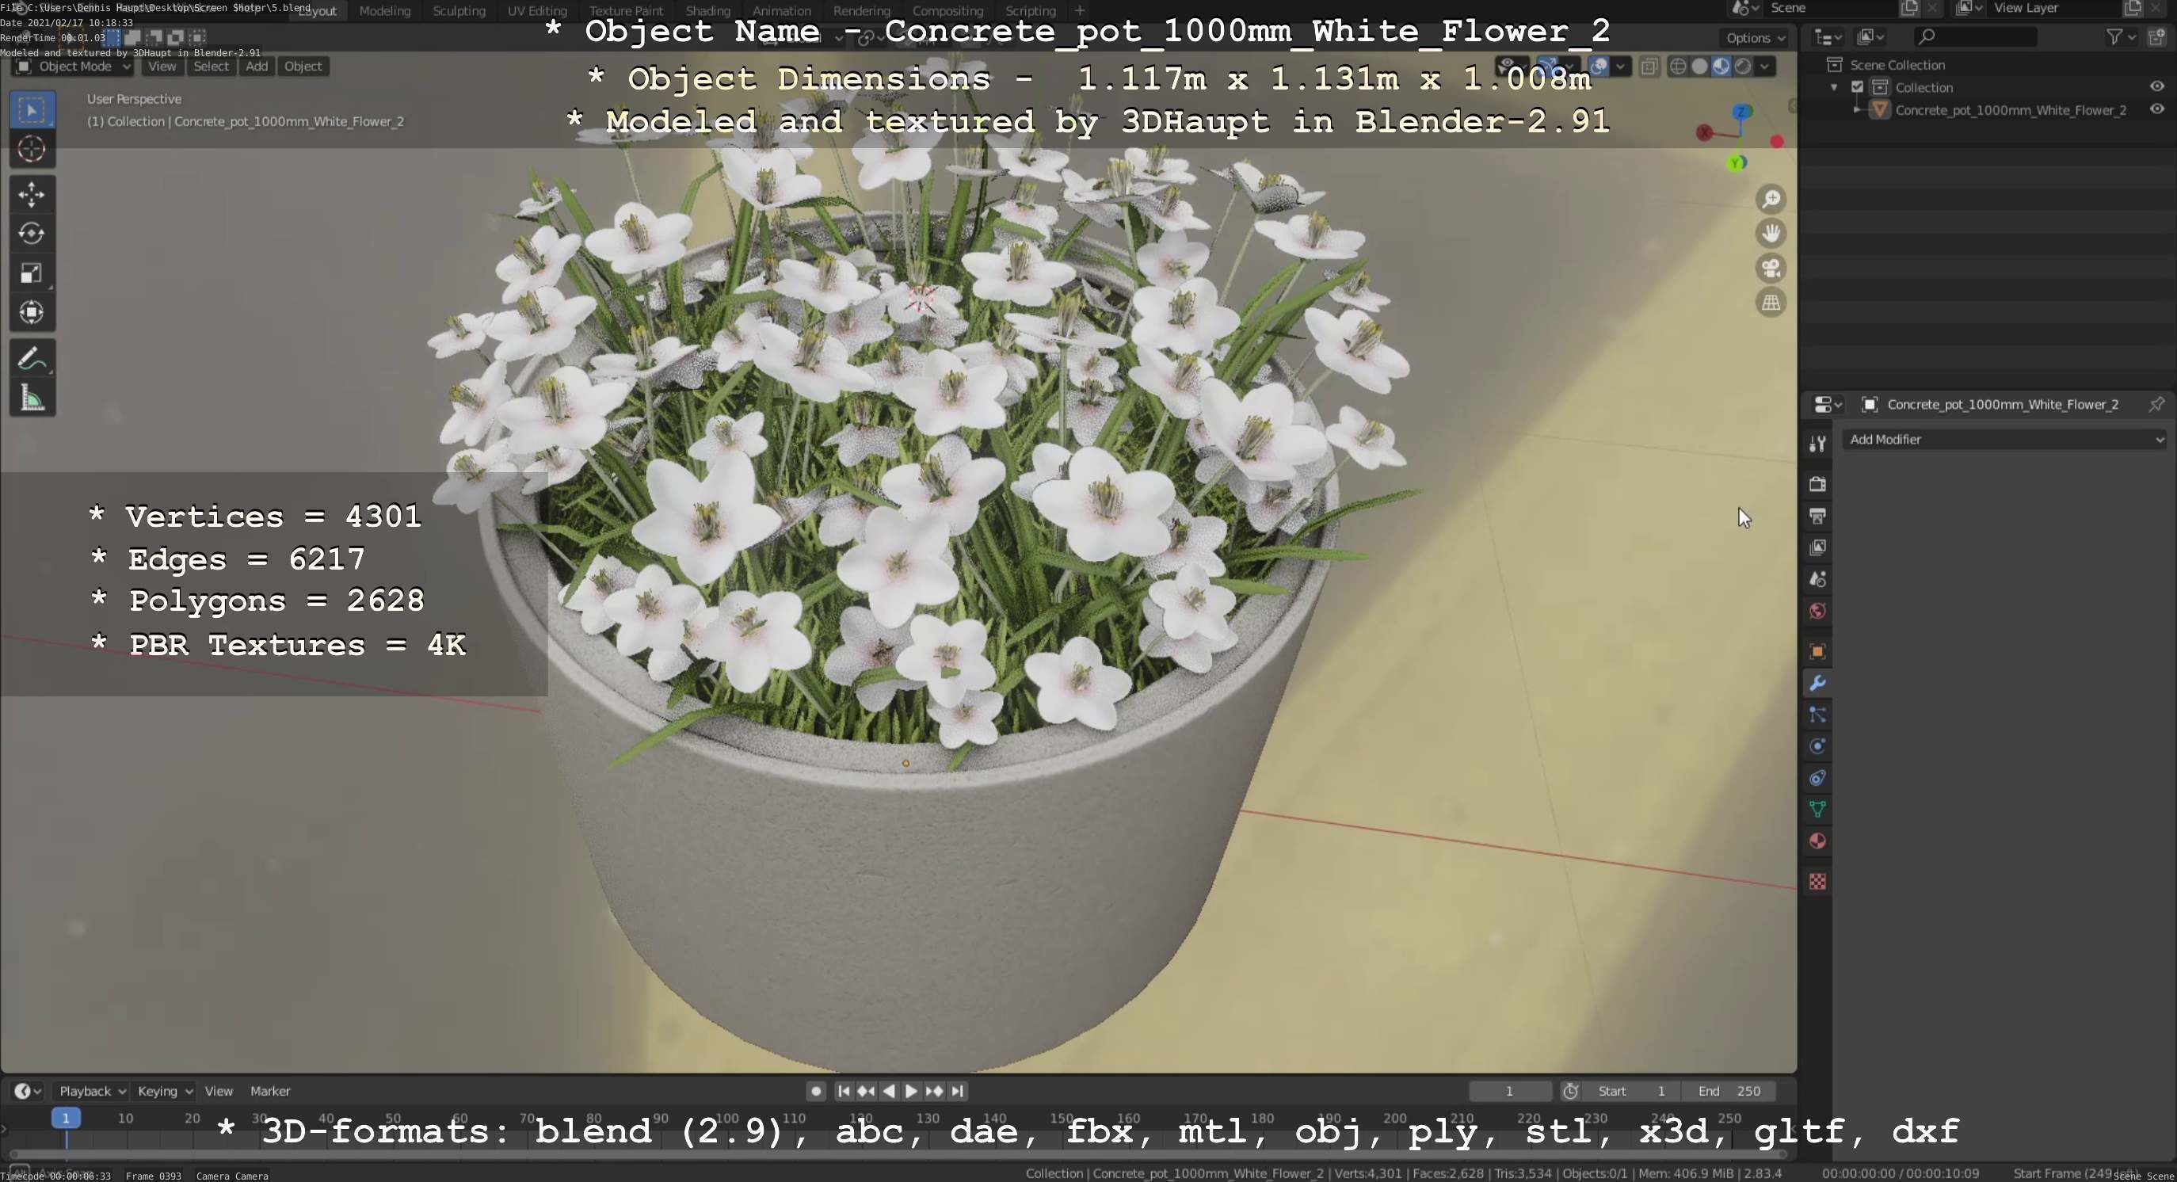Screen dimensions: 2177x1182
Task: Open Object Constraint properties icon
Action: click(x=1817, y=778)
